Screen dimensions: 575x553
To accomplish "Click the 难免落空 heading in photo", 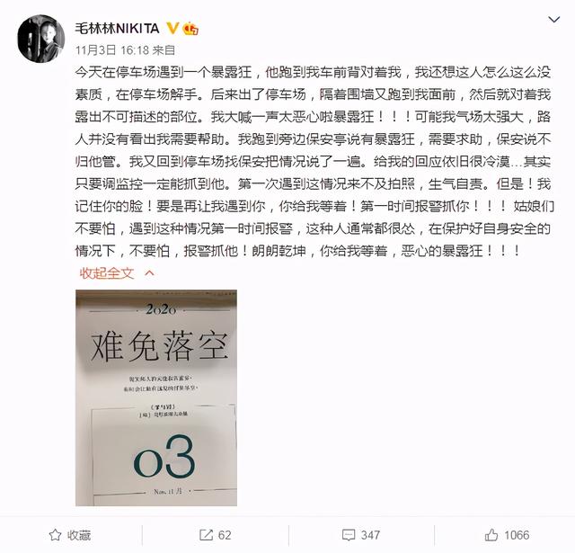I will (159, 346).
